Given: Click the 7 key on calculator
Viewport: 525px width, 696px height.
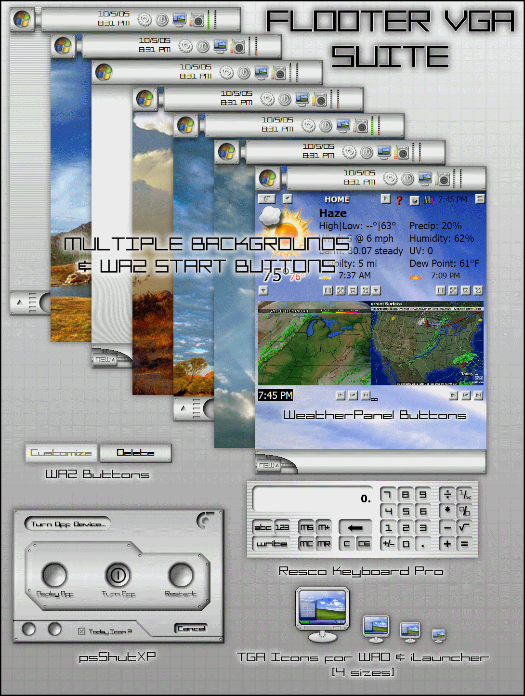Looking at the screenshot, I should [x=388, y=495].
